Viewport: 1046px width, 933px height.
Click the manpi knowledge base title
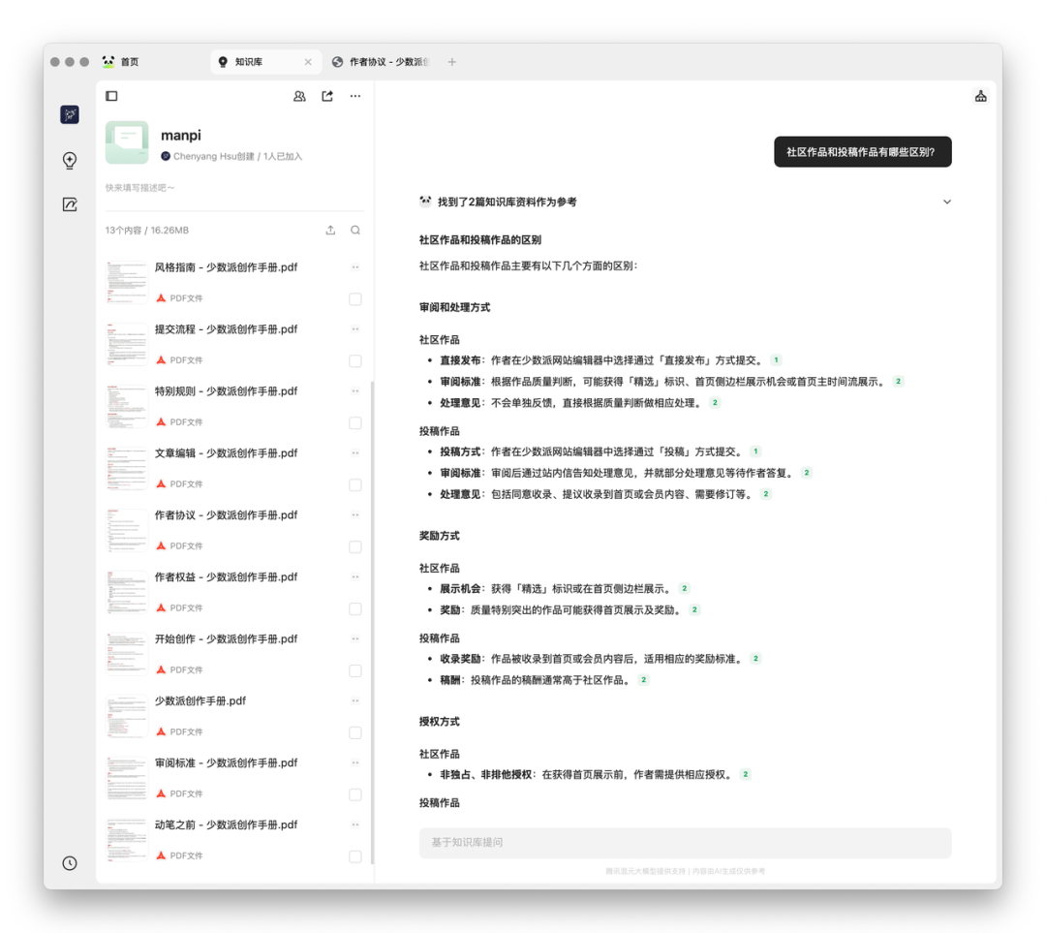pos(181,136)
